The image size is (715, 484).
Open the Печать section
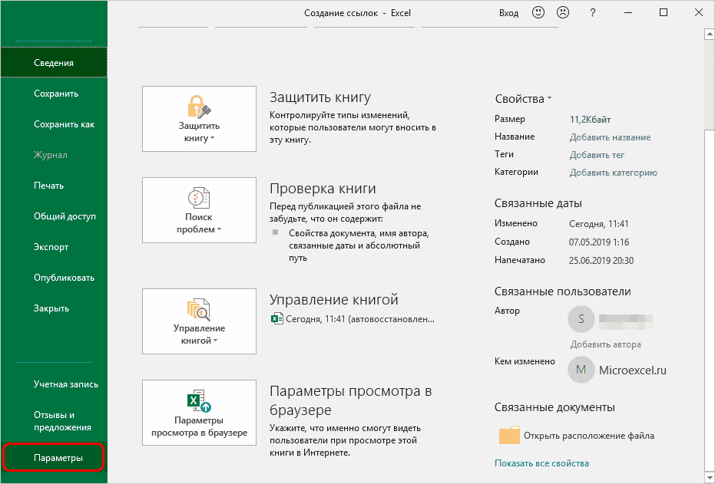(x=49, y=186)
